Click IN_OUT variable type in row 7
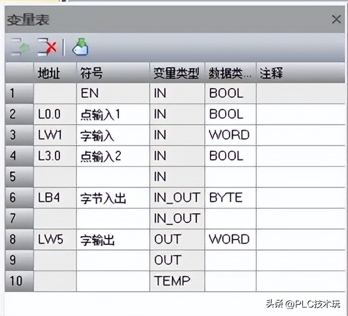This screenshot has width=348, height=316. 177,218
